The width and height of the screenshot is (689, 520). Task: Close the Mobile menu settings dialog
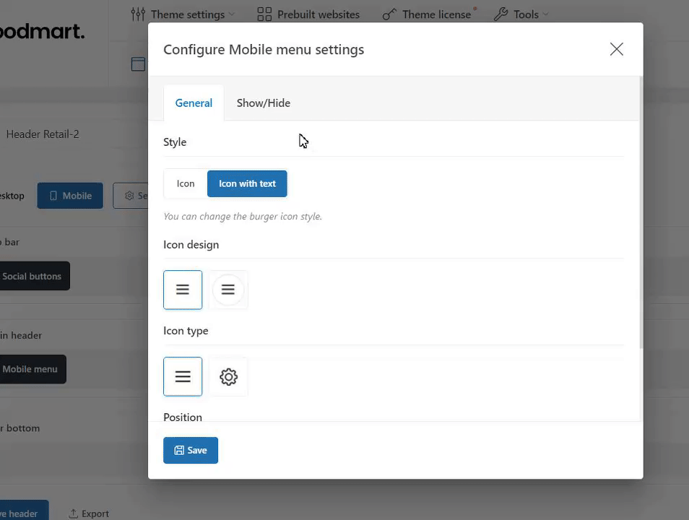(616, 49)
